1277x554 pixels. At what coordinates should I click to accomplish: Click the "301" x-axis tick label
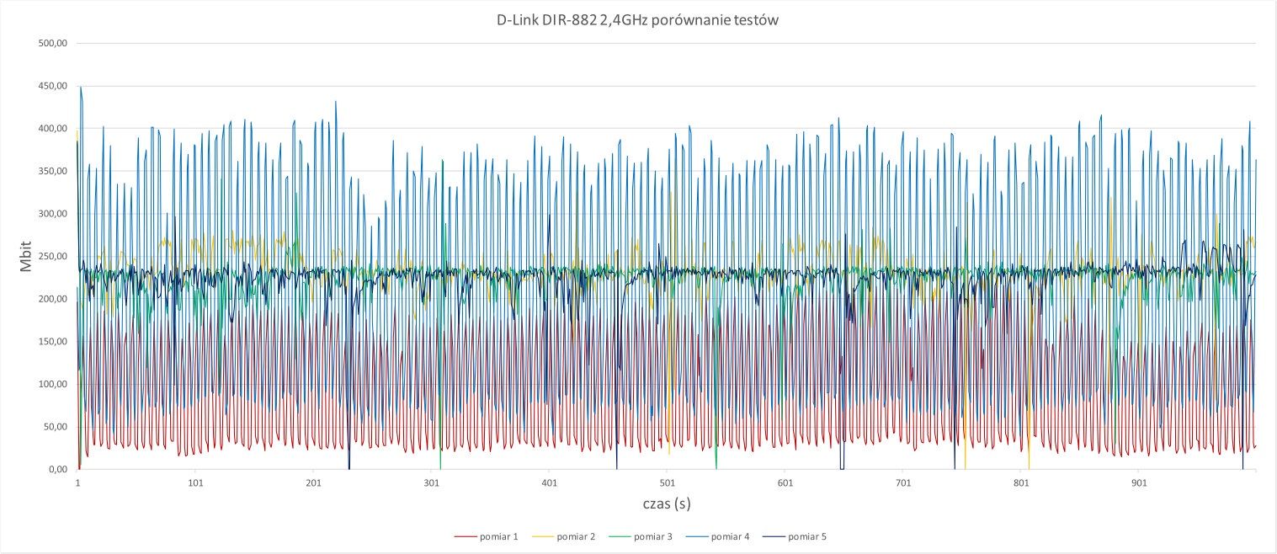point(431,483)
